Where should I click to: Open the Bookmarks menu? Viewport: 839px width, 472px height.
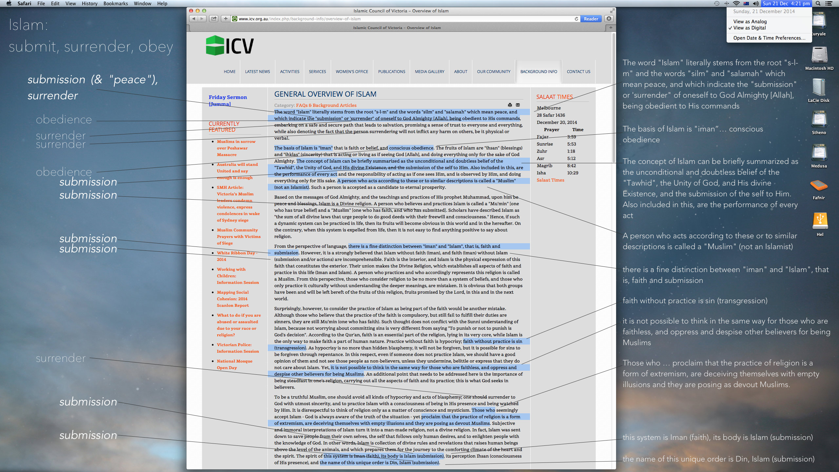coord(116,3)
